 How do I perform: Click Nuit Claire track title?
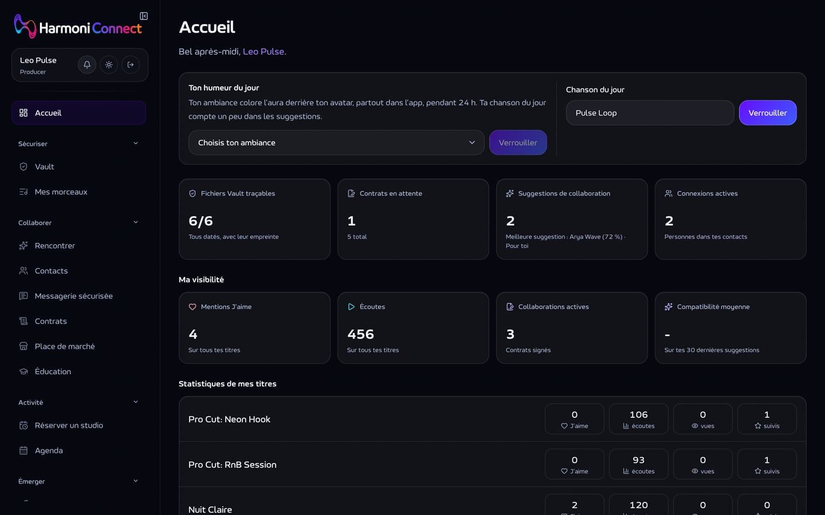(x=210, y=509)
